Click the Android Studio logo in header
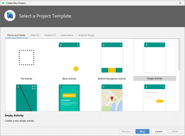The width and height of the screenshot is (185, 136). [x=10, y=16]
